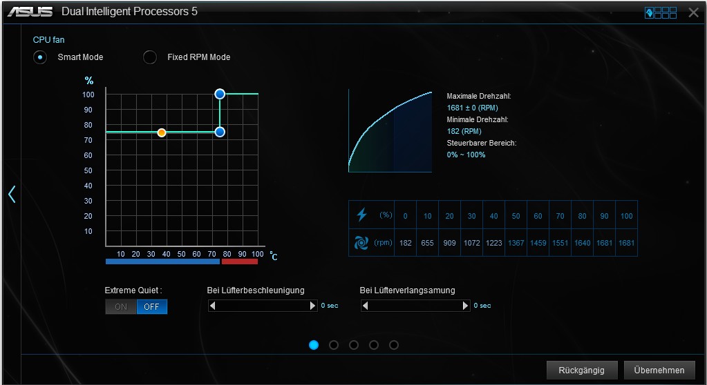Screen dimensions: 707x385
Task: Click the 909 rpm table cell
Action: click(449, 243)
